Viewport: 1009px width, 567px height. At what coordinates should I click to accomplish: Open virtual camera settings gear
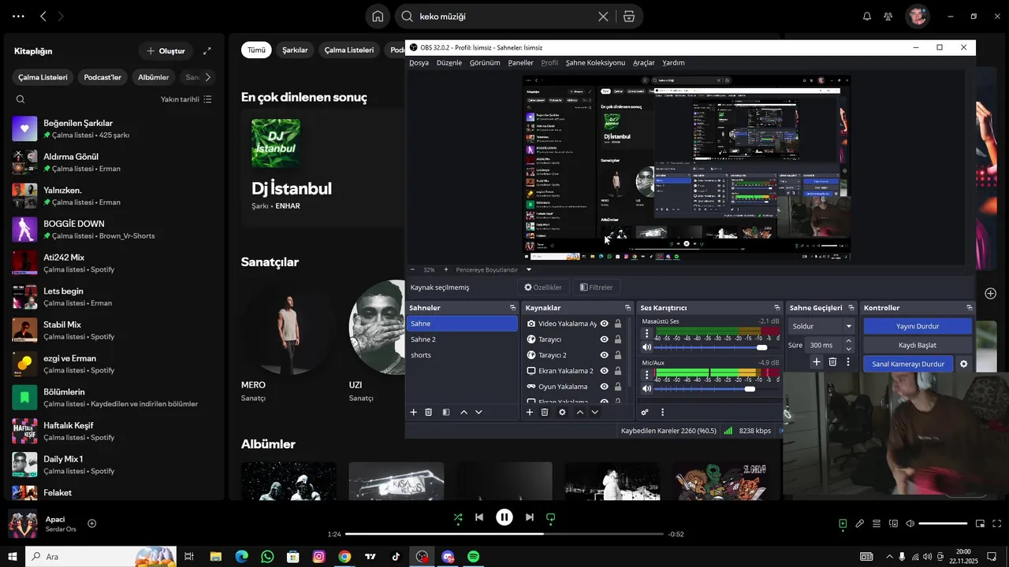tap(963, 364)
